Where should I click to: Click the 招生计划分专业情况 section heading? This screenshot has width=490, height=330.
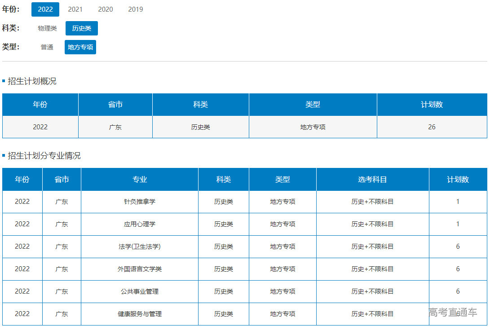click(44, 156)
